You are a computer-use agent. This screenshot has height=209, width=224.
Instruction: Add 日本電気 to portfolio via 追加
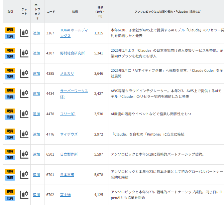[x=36, y=175]
